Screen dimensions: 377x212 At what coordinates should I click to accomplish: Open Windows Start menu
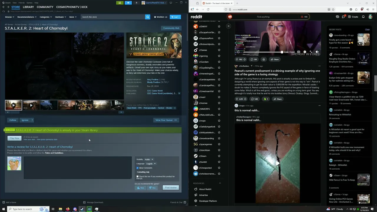tap(3, 209)
